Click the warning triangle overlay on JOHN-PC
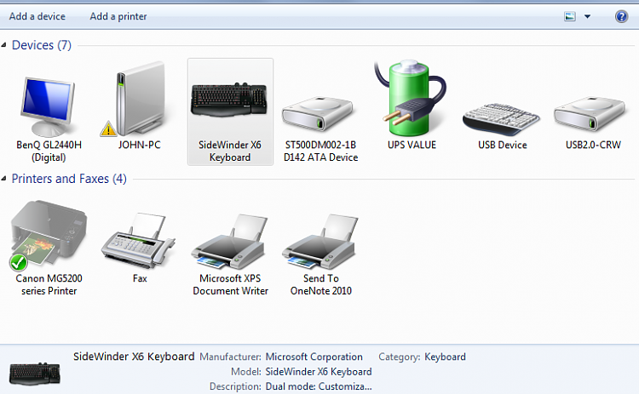This screenshot has height=394, width=639. pyautogui.click(x=108, y=128)
